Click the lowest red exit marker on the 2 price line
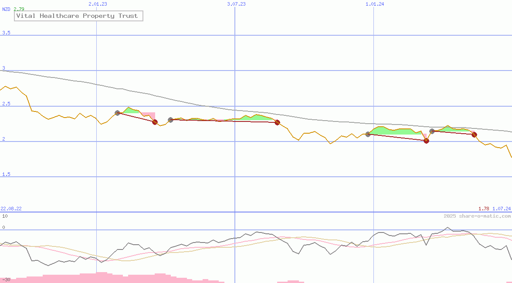512x283 pixels. click(426, 141)
